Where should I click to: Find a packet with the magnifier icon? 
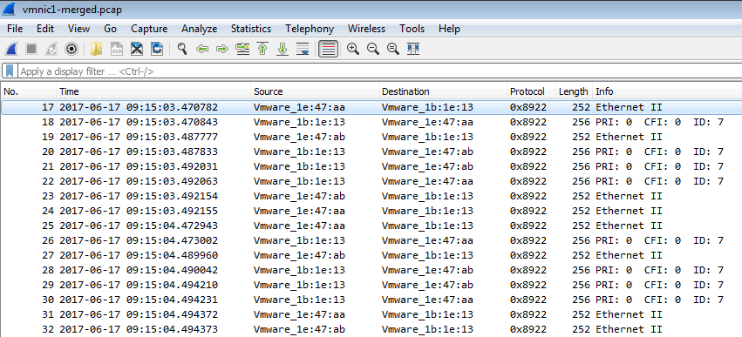[182, 49]
